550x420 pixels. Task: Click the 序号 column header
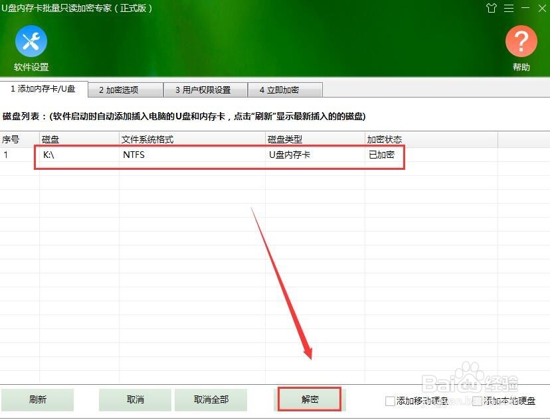[x=13, y=139]
